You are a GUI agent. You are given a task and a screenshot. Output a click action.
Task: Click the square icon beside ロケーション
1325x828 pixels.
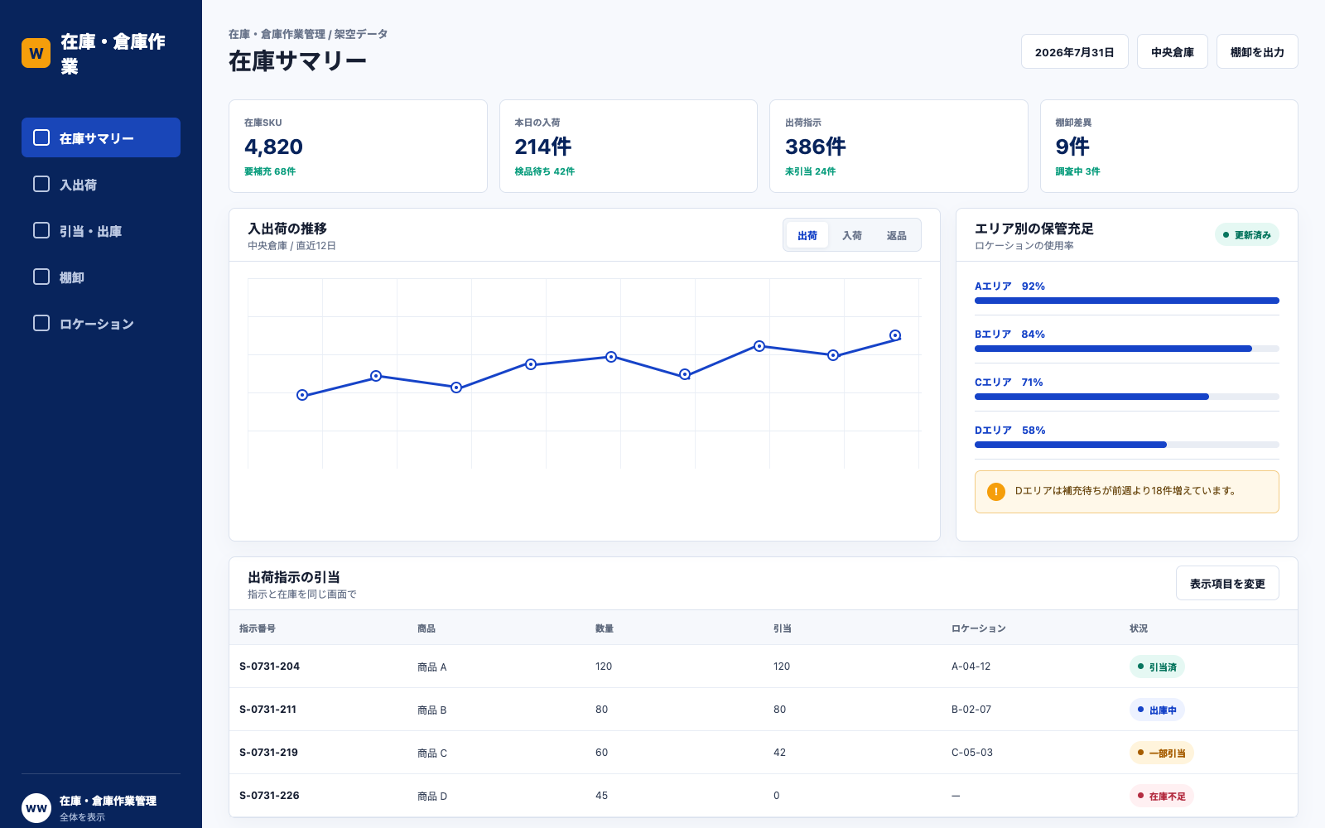[41, 323]
